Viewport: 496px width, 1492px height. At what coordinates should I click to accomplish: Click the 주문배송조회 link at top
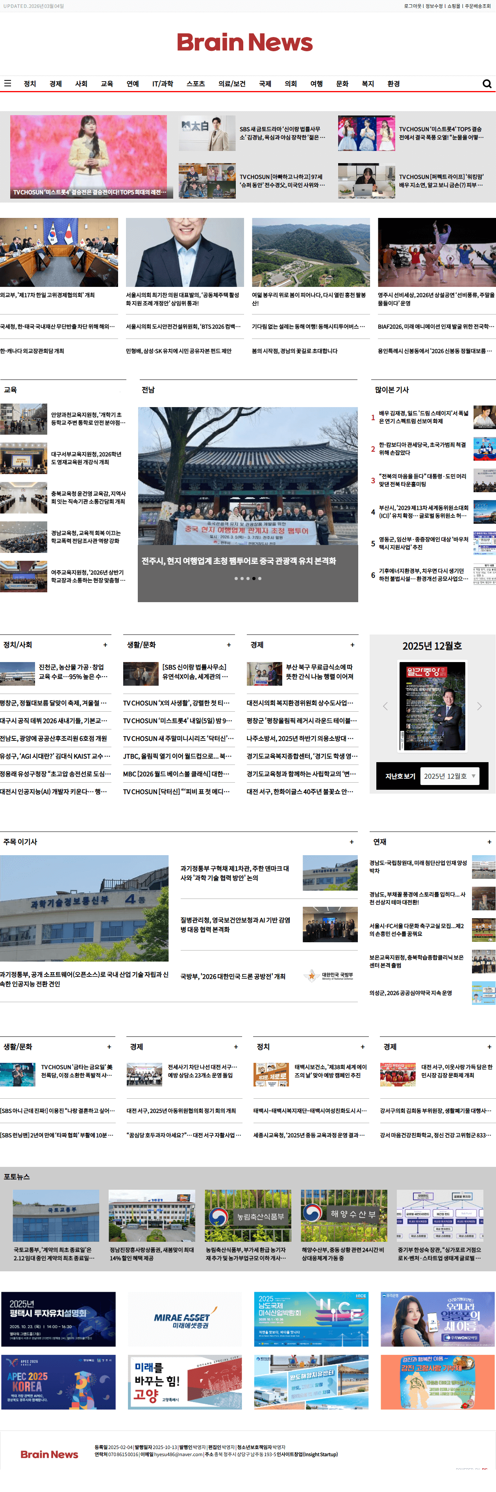coord(477,6)
